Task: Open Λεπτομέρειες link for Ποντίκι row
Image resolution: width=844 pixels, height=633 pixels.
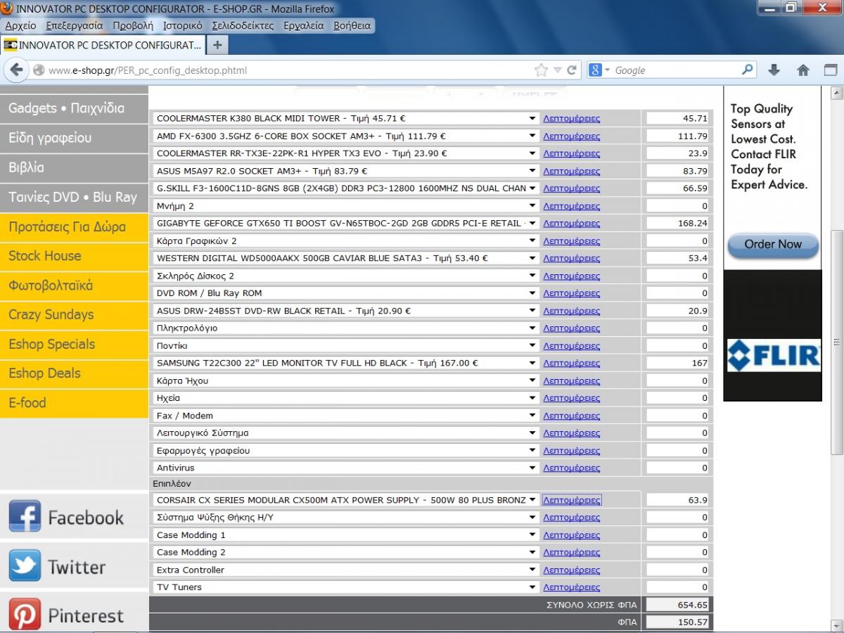Action: pos(571,346)
